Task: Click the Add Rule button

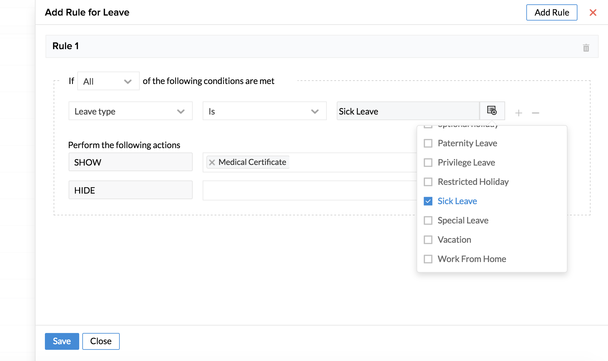Action: pos(551,12)
